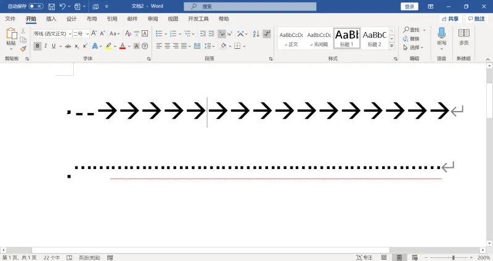
Task: Toggle Superscript formatting
Action: (85, 46)
